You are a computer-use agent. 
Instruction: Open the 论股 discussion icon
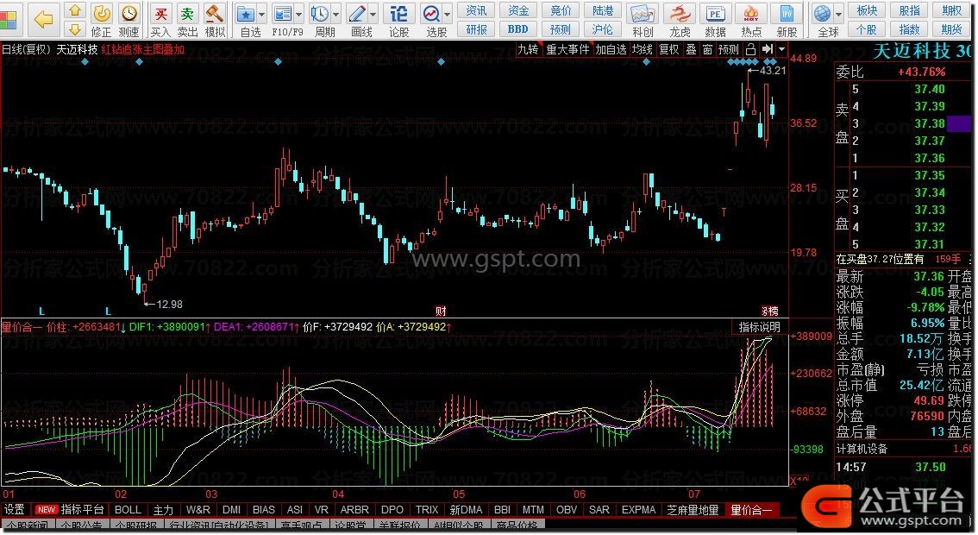398,14
